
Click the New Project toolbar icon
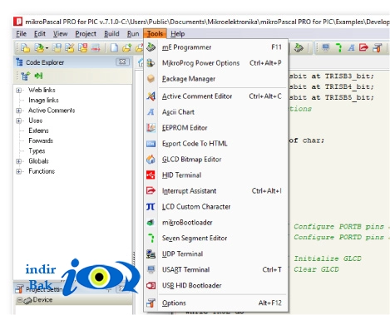[26, 48]
